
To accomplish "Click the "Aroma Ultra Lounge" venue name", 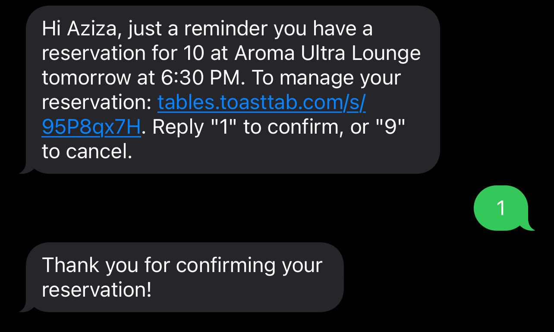I will pos(327,53).
